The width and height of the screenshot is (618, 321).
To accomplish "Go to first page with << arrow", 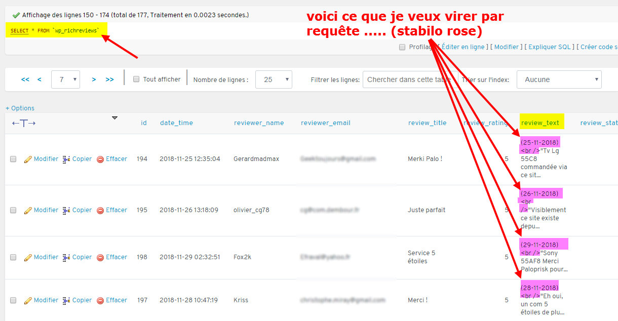I will point(25,79).
